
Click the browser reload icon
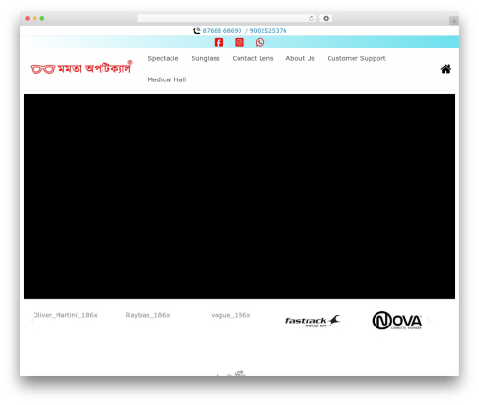click(311, 19)
